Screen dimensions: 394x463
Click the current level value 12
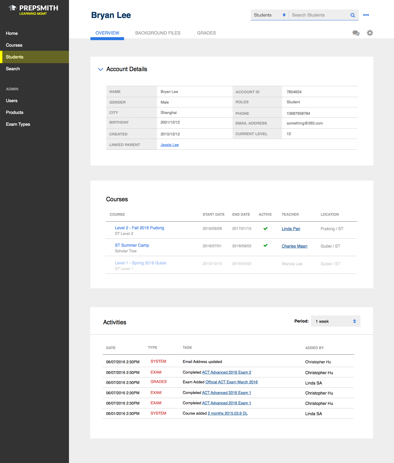point(289,134)
